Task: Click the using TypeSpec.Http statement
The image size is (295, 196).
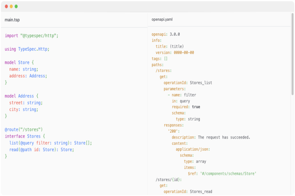Action: pos(27,49)
